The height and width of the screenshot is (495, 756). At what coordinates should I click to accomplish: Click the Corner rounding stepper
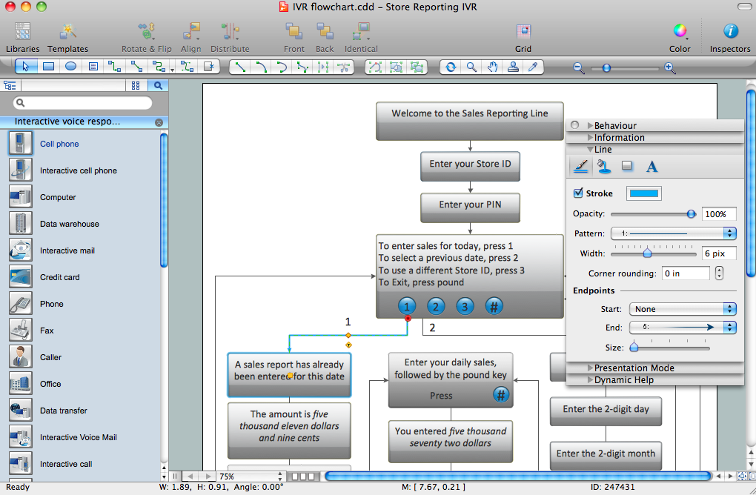719,273
